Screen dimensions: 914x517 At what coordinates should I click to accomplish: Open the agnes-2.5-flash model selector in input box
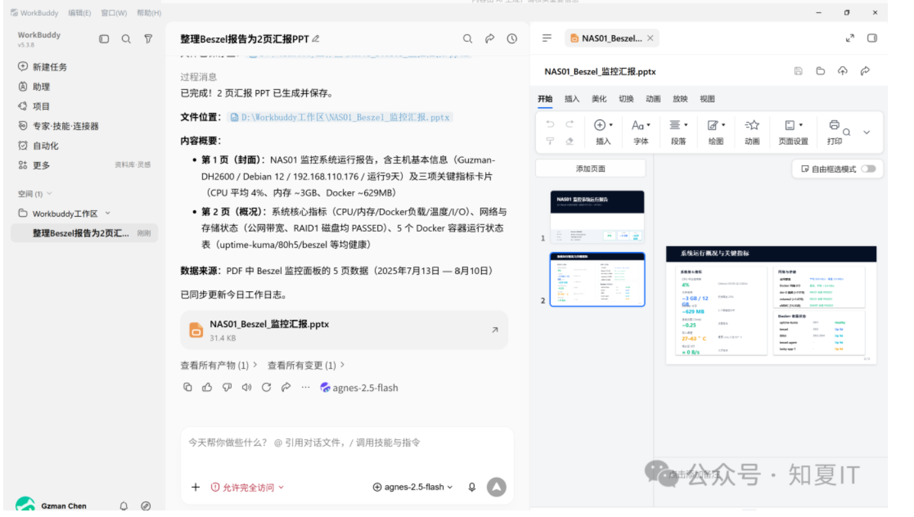click(413, 487)
